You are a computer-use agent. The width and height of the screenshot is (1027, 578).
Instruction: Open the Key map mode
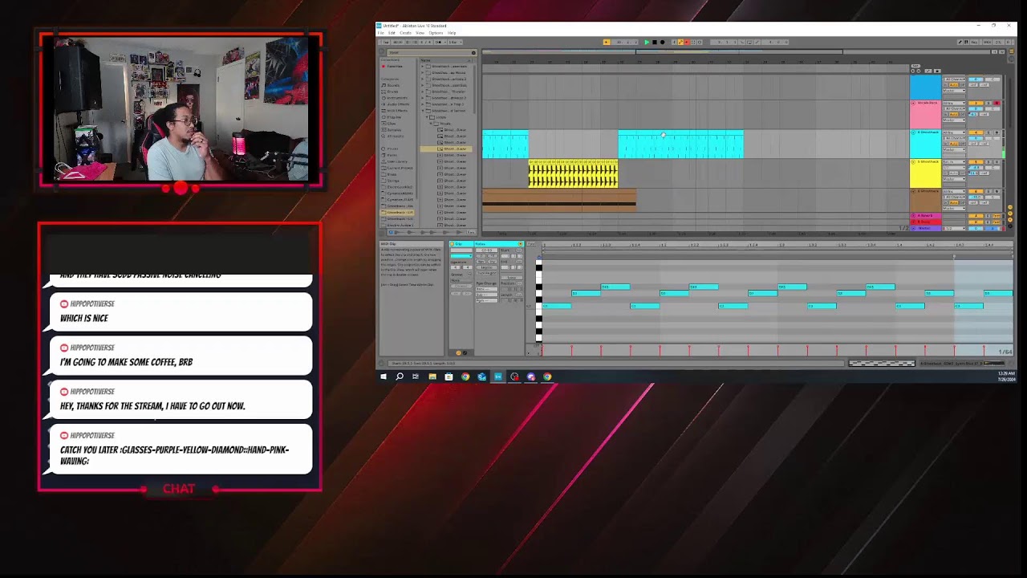click(974, 42)
